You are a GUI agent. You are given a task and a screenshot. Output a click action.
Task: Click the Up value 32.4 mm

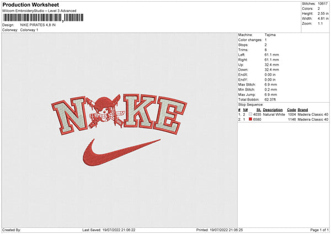pyautogui.click(x=271, y=65)
